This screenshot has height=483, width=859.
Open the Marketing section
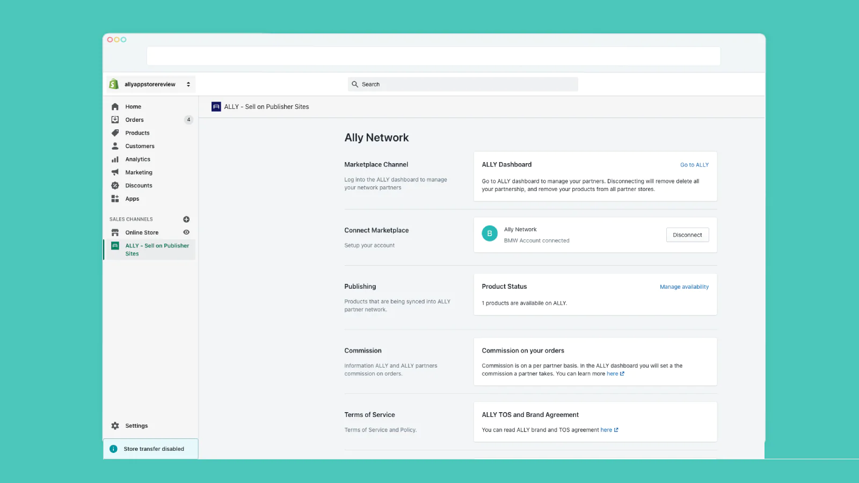139,172
